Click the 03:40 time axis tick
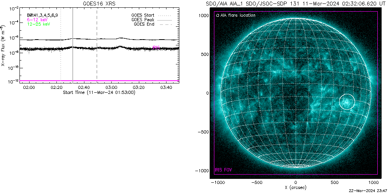 pos(166,88)
